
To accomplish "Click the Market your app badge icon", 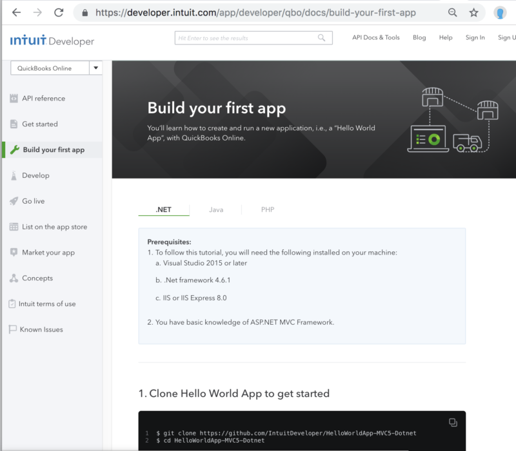I will 14,252.
